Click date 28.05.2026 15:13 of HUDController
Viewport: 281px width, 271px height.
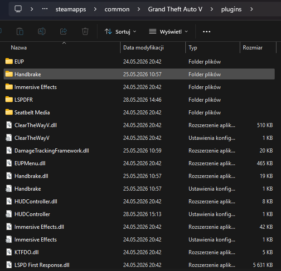142,214
